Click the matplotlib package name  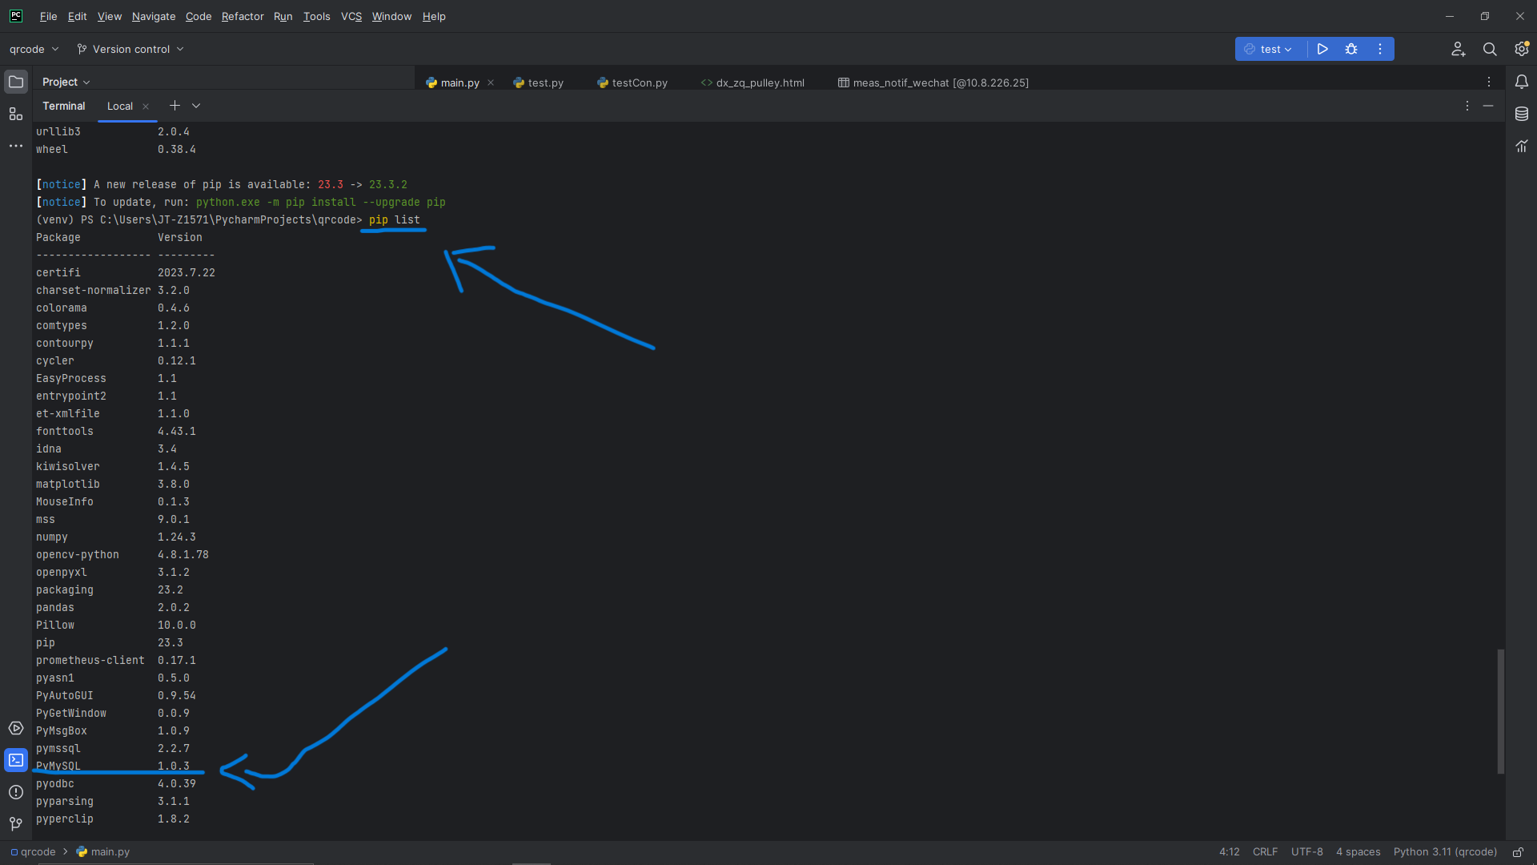pos(67,484)
